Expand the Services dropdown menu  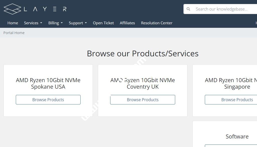point(33,23)
